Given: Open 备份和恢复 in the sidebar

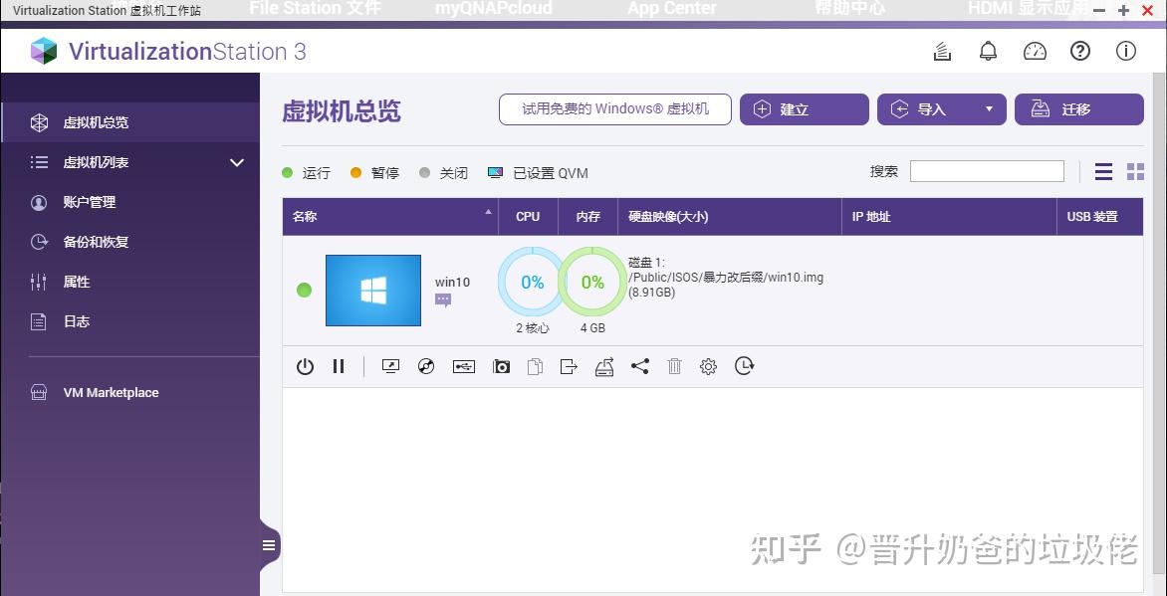Looking at the screenshot, I should (130, 242).
